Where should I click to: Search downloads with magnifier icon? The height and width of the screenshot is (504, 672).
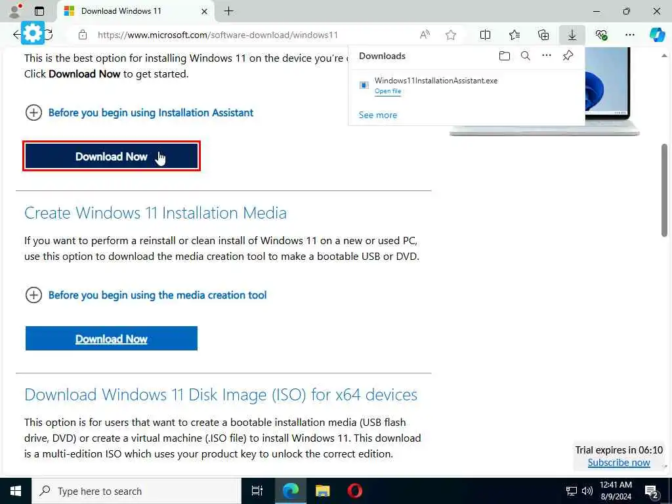pos(526,56)
